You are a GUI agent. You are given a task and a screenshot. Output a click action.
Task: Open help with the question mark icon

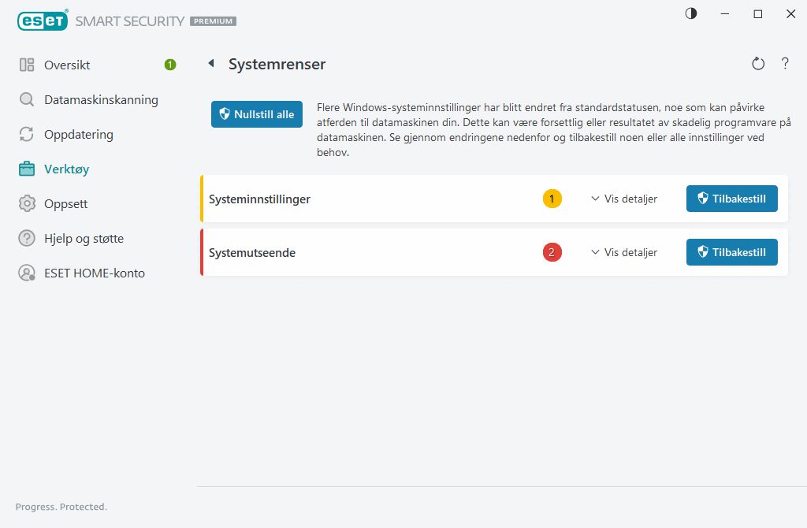point(785,63)
